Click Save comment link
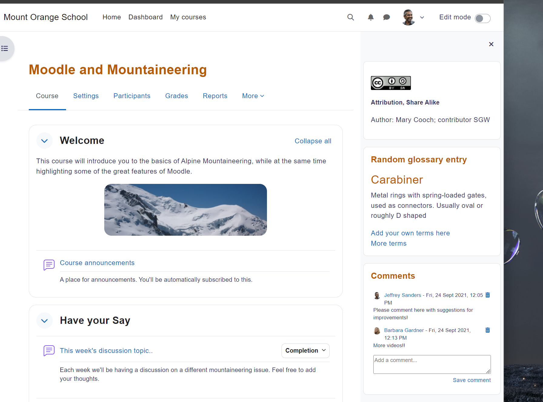 tap(472, 380)
